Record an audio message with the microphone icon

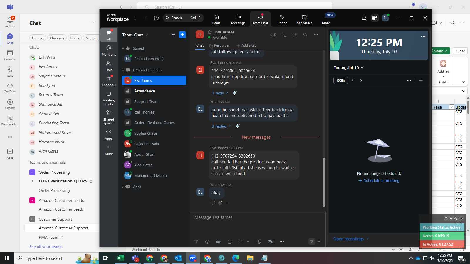click(259, 242)
